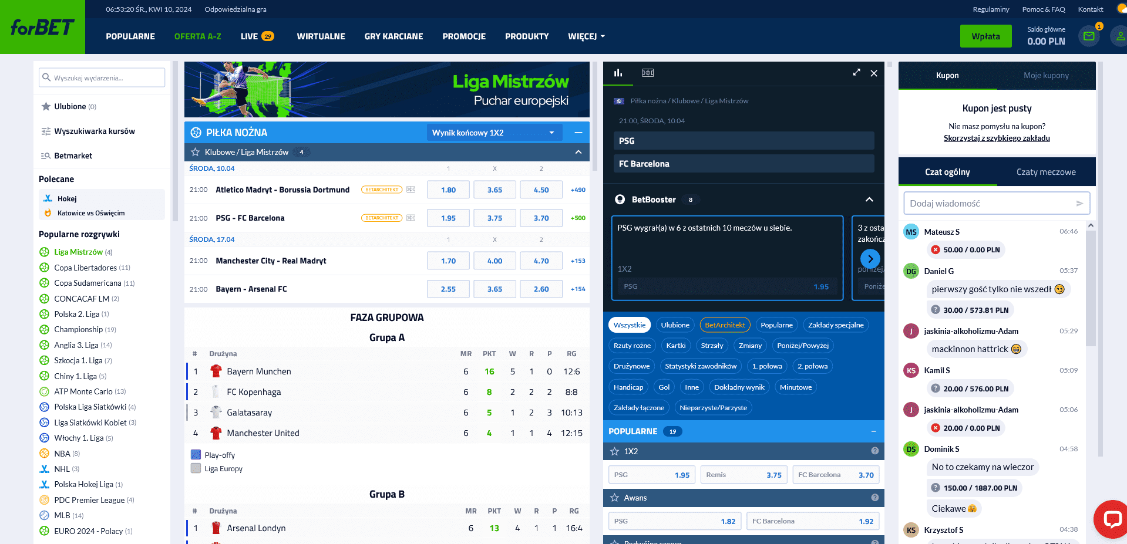Viewport: 1127px width, 544px height.
Task: Select Dokładny wynik market filter
Action: [x=739, y=387]
